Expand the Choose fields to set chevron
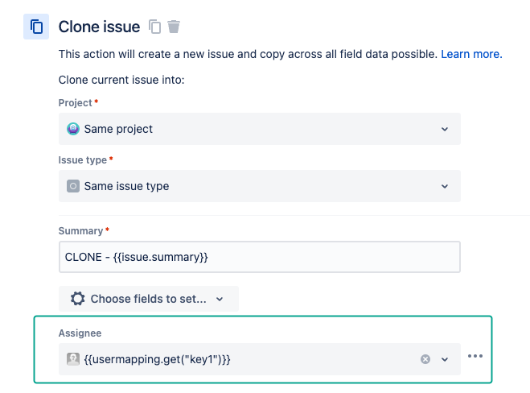This screenshot has height=393, width=530. pyautogui.click(x=220, y=299)
